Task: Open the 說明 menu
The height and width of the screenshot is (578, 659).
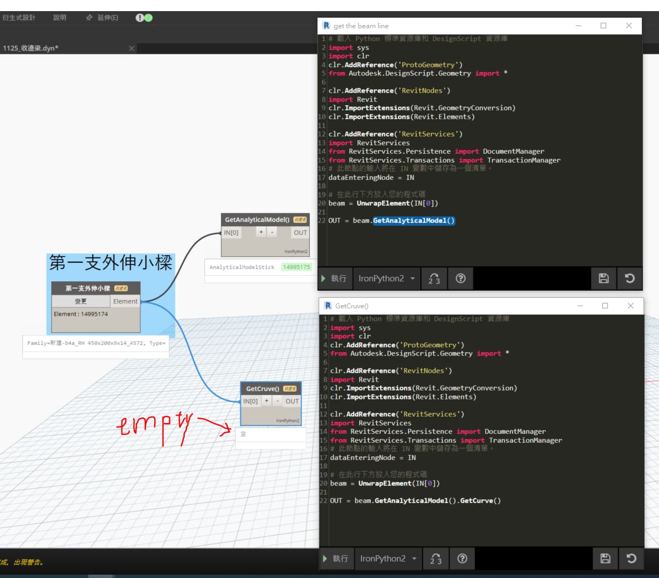Action: [x=59, y=18]
